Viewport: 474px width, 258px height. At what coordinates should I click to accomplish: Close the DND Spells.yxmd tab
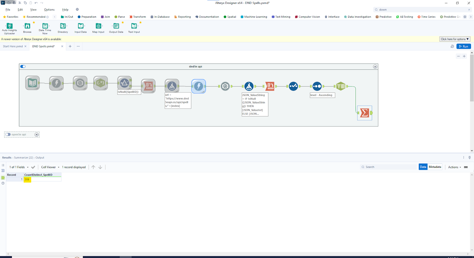coord(62,46)
